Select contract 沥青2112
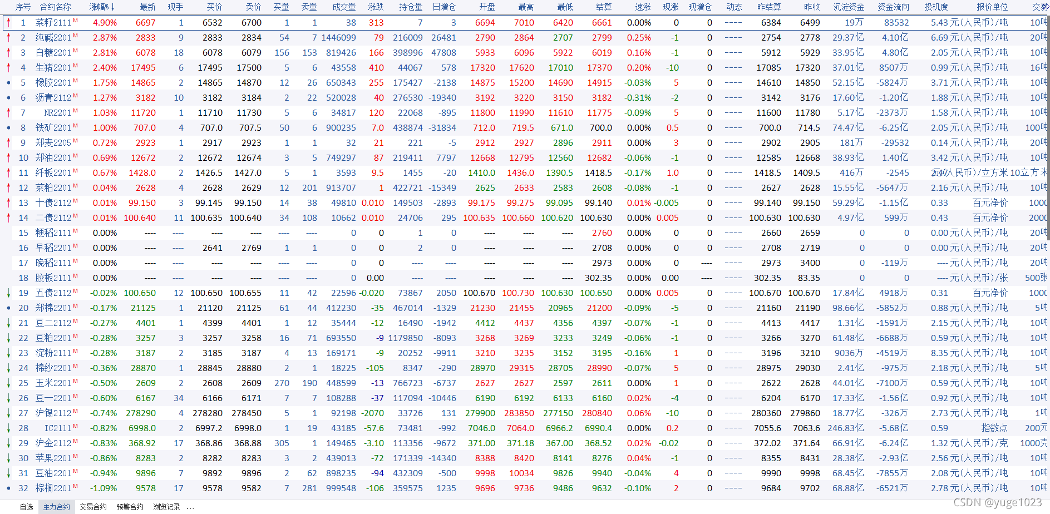The width and height of the screenshot is (1050, 514). (53, 98)
